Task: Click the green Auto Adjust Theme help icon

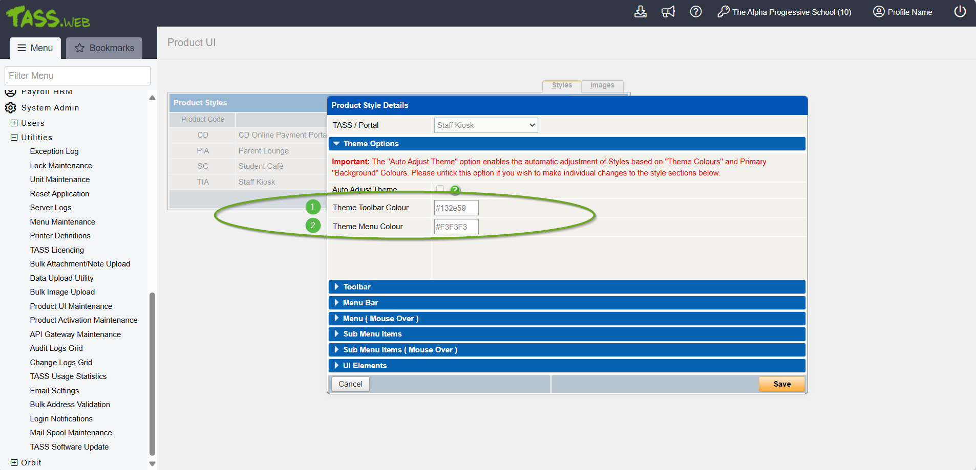Action: coord(455,190)
